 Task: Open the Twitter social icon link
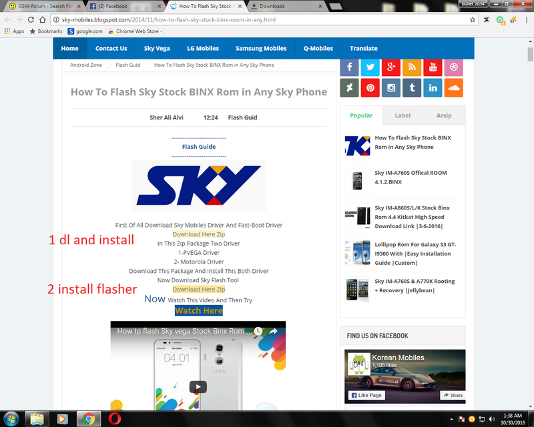coord(370,67)
